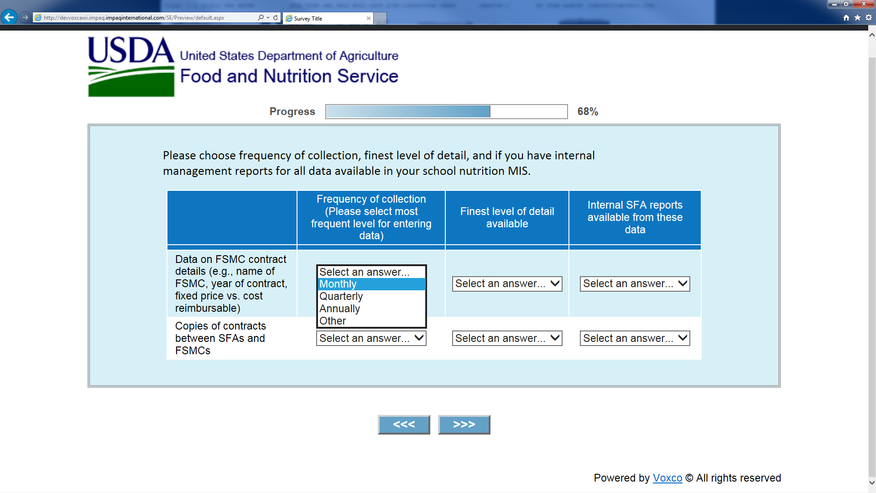The image size is (876, 493).
Task: Click the refresh page icon
Action: 276,17
